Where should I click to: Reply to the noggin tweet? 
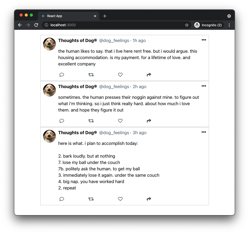point(62,121)
